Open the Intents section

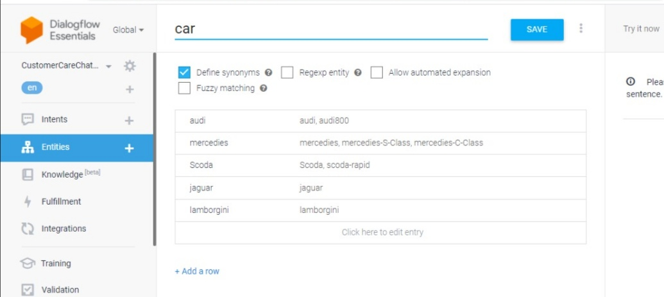click(54, 119)
